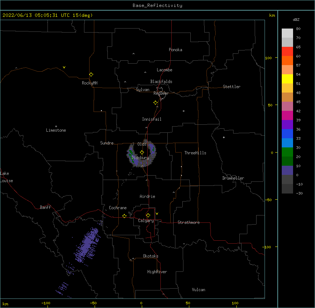Click the HighRiver town label
The width and height of the screenshot is (315, 308).
(157, 272)
